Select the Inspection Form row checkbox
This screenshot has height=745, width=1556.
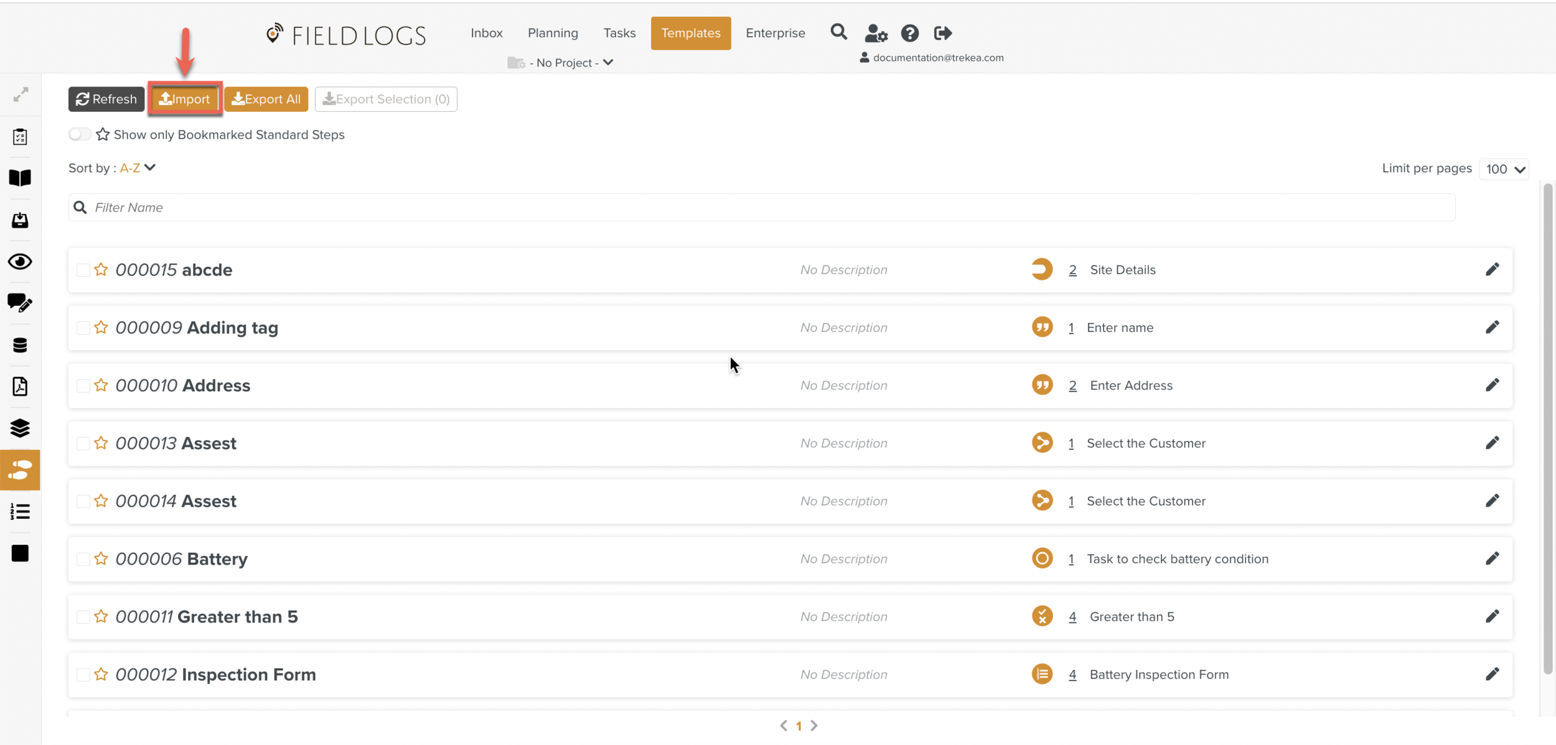[x=83, y=675]
